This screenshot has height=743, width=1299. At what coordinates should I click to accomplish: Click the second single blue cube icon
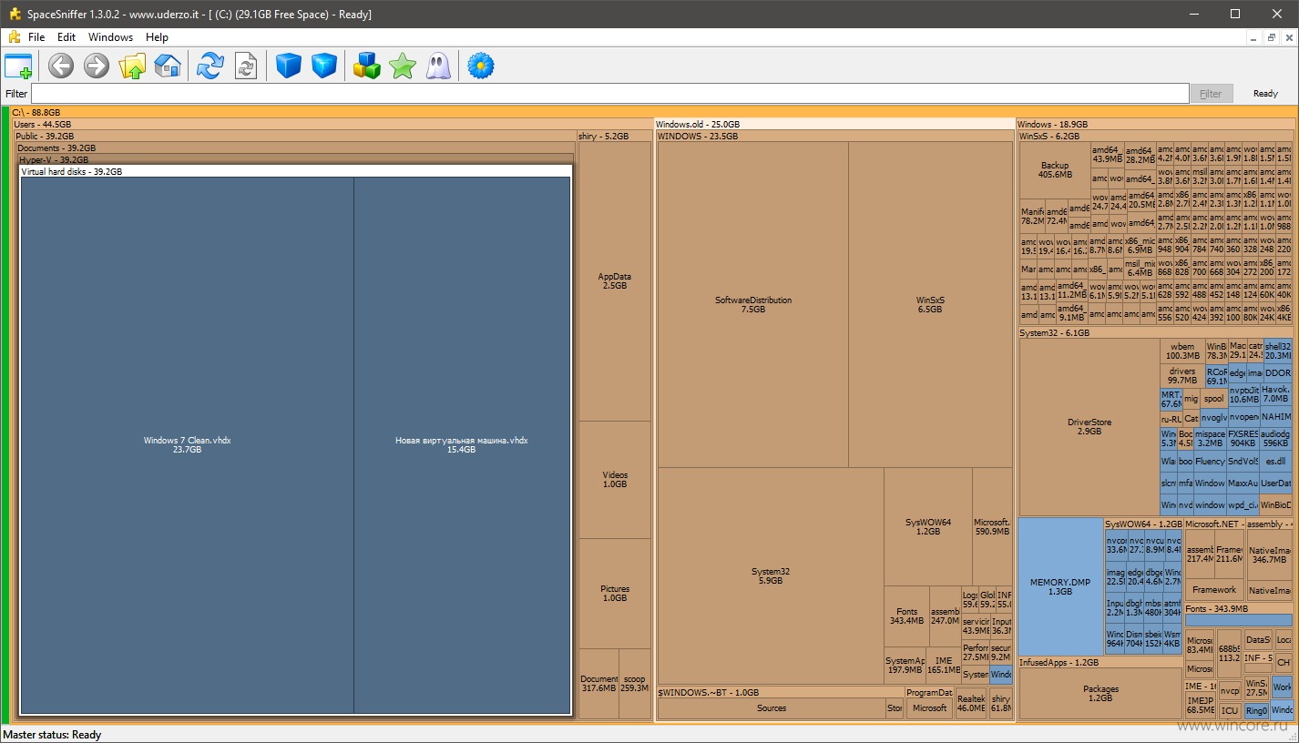[324, 66]
